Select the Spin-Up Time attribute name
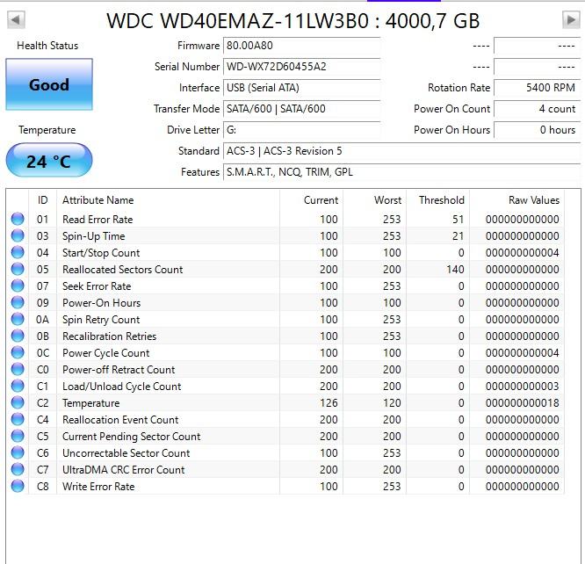 [94, 236]
